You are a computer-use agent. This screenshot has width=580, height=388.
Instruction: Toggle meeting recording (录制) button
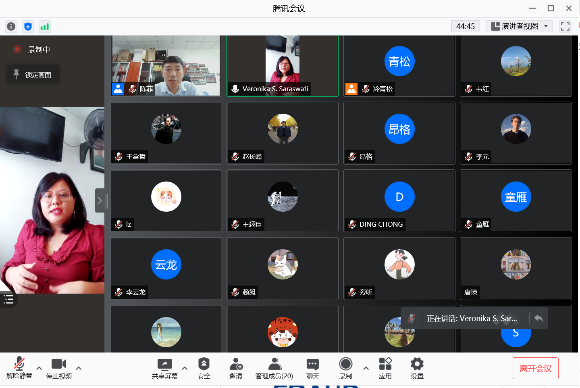345,369
